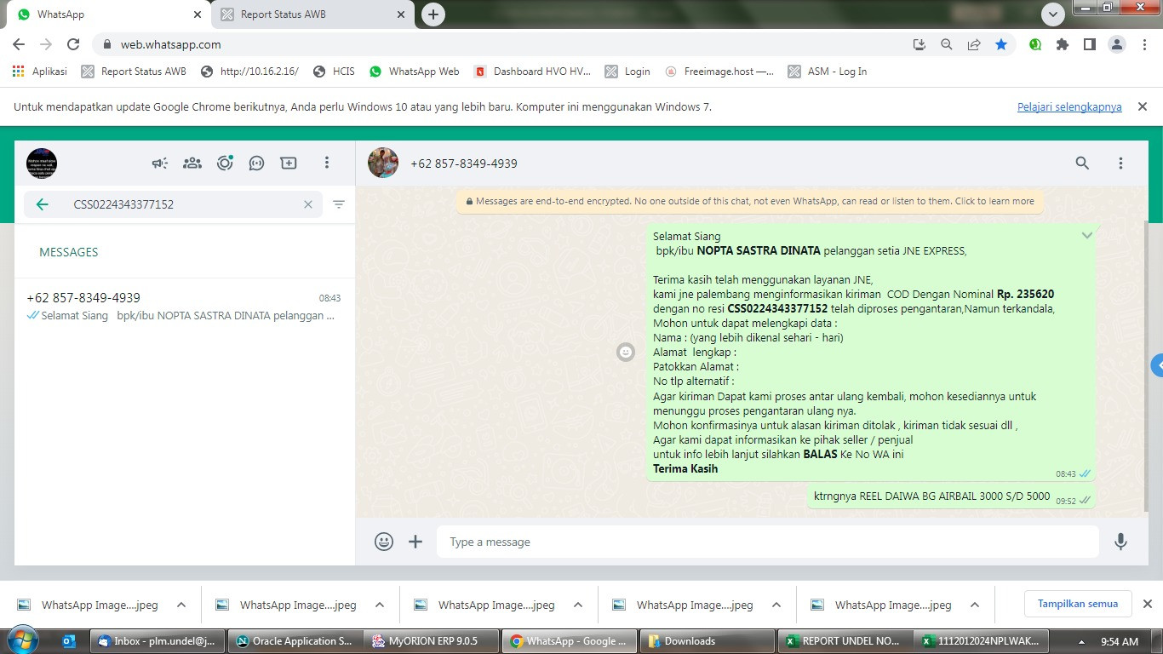Image resolution: width=1163 pixels, height=654 pixels.
Task: Open the Status circle icon
Action: 225,163
